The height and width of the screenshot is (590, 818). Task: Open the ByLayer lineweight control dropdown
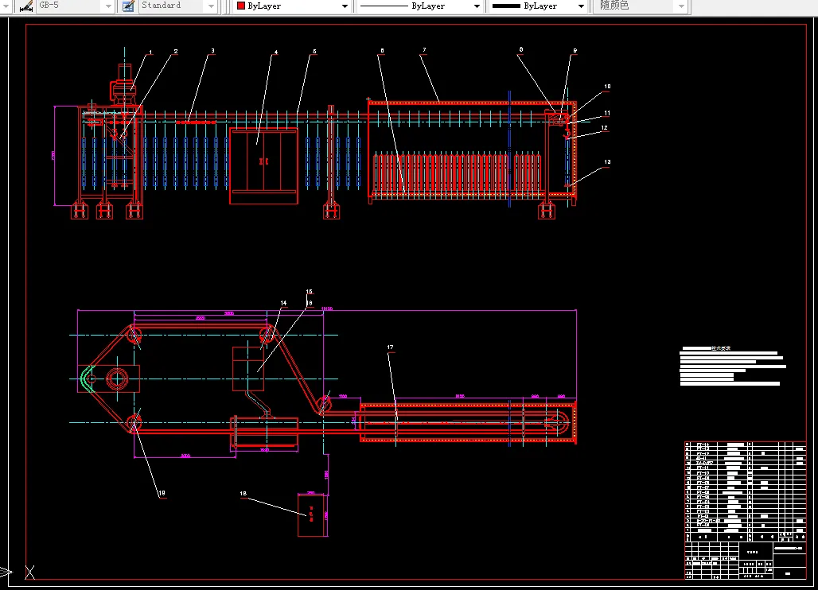581,6
